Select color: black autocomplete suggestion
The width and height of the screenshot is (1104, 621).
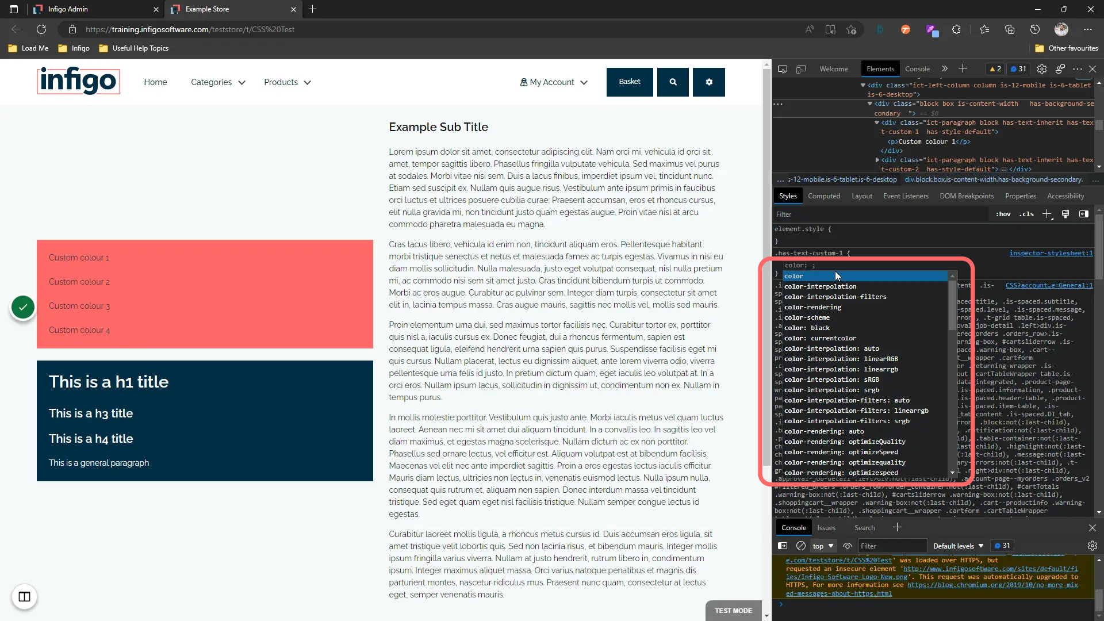click(865, 328)
